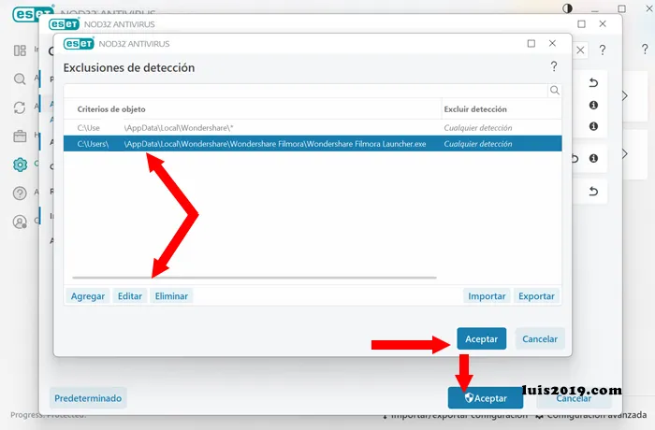
Task: Open Configuración avanzada link in main window
Action: point(592,415)
